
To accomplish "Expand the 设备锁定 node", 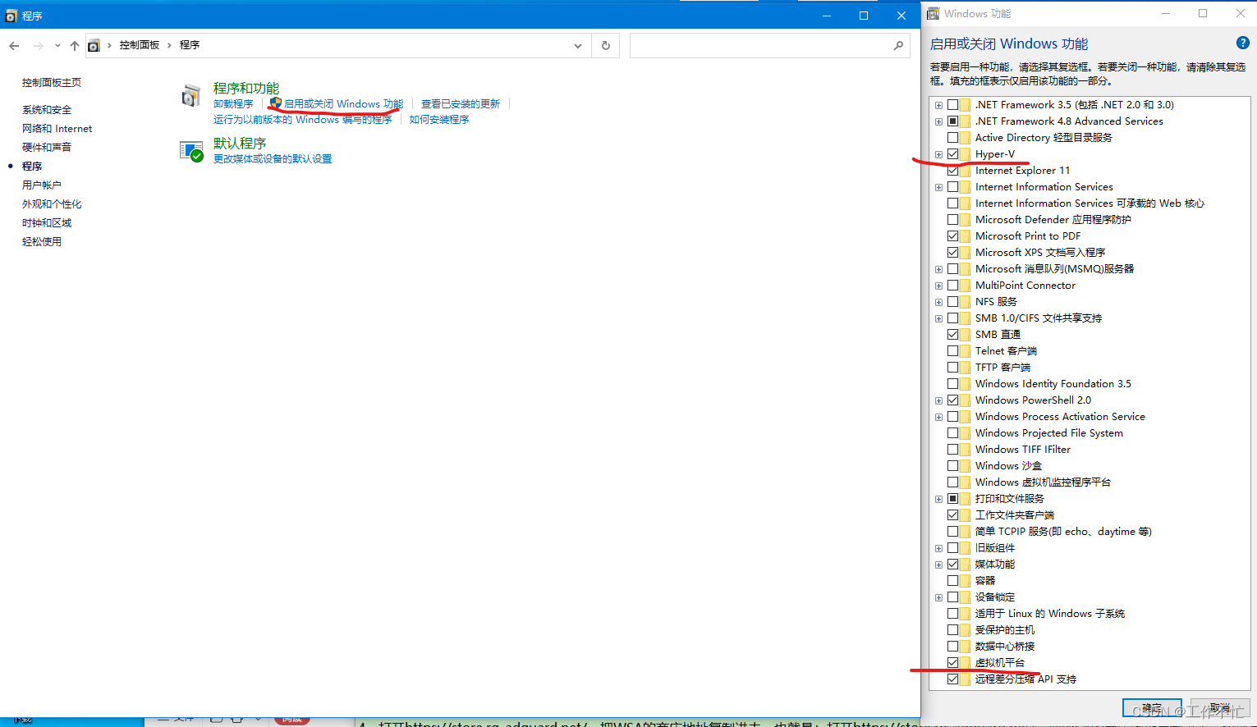I will 938,597.
